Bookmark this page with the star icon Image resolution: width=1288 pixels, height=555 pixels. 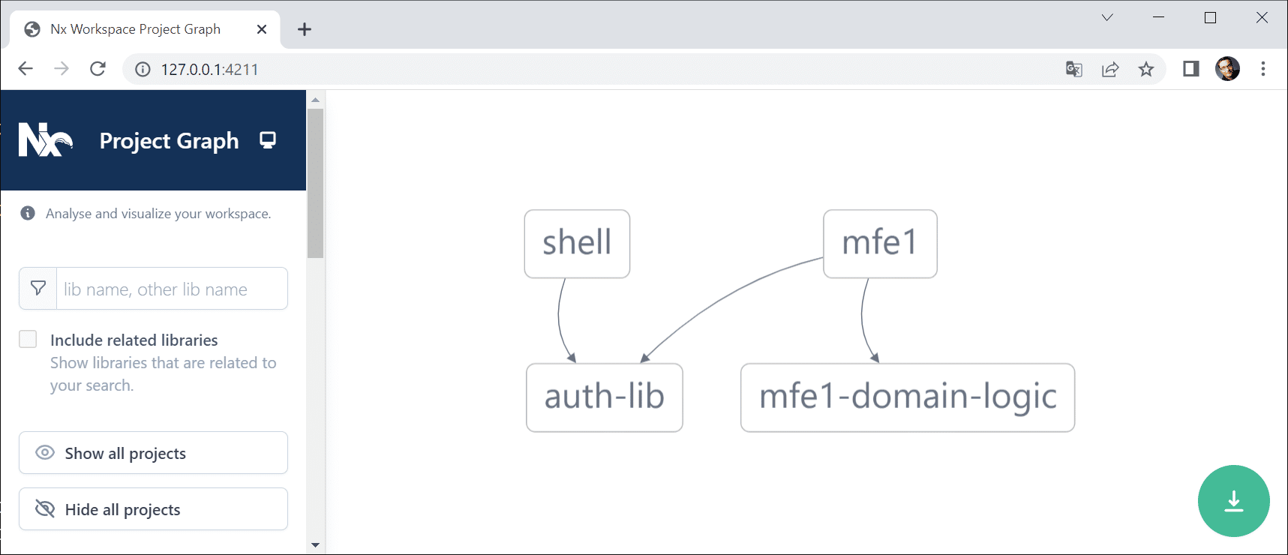(x=1146, y=70)
